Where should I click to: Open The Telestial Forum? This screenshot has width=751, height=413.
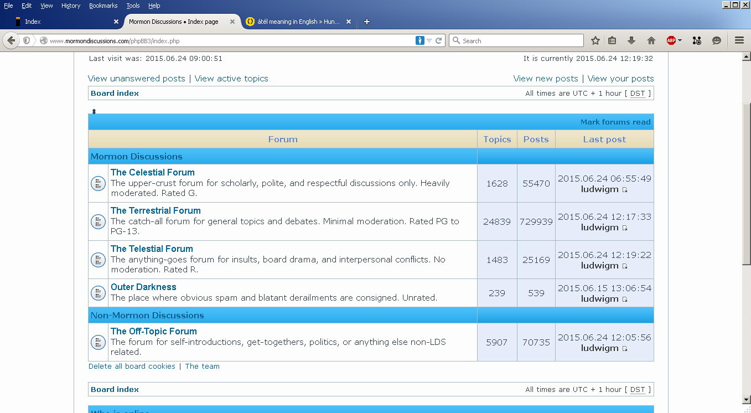point(152,249)
